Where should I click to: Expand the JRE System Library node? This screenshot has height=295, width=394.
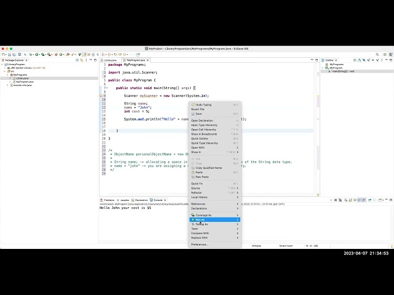(5, 68)
